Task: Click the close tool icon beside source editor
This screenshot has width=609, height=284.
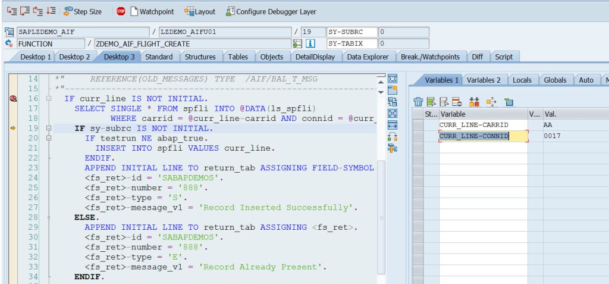Action: [x=393, y=79]
